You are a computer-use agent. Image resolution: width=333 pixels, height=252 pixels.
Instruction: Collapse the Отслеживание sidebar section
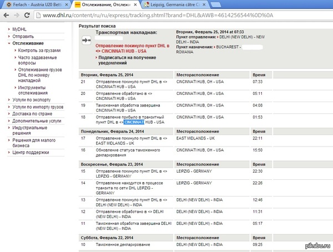(x=28, y=43)
